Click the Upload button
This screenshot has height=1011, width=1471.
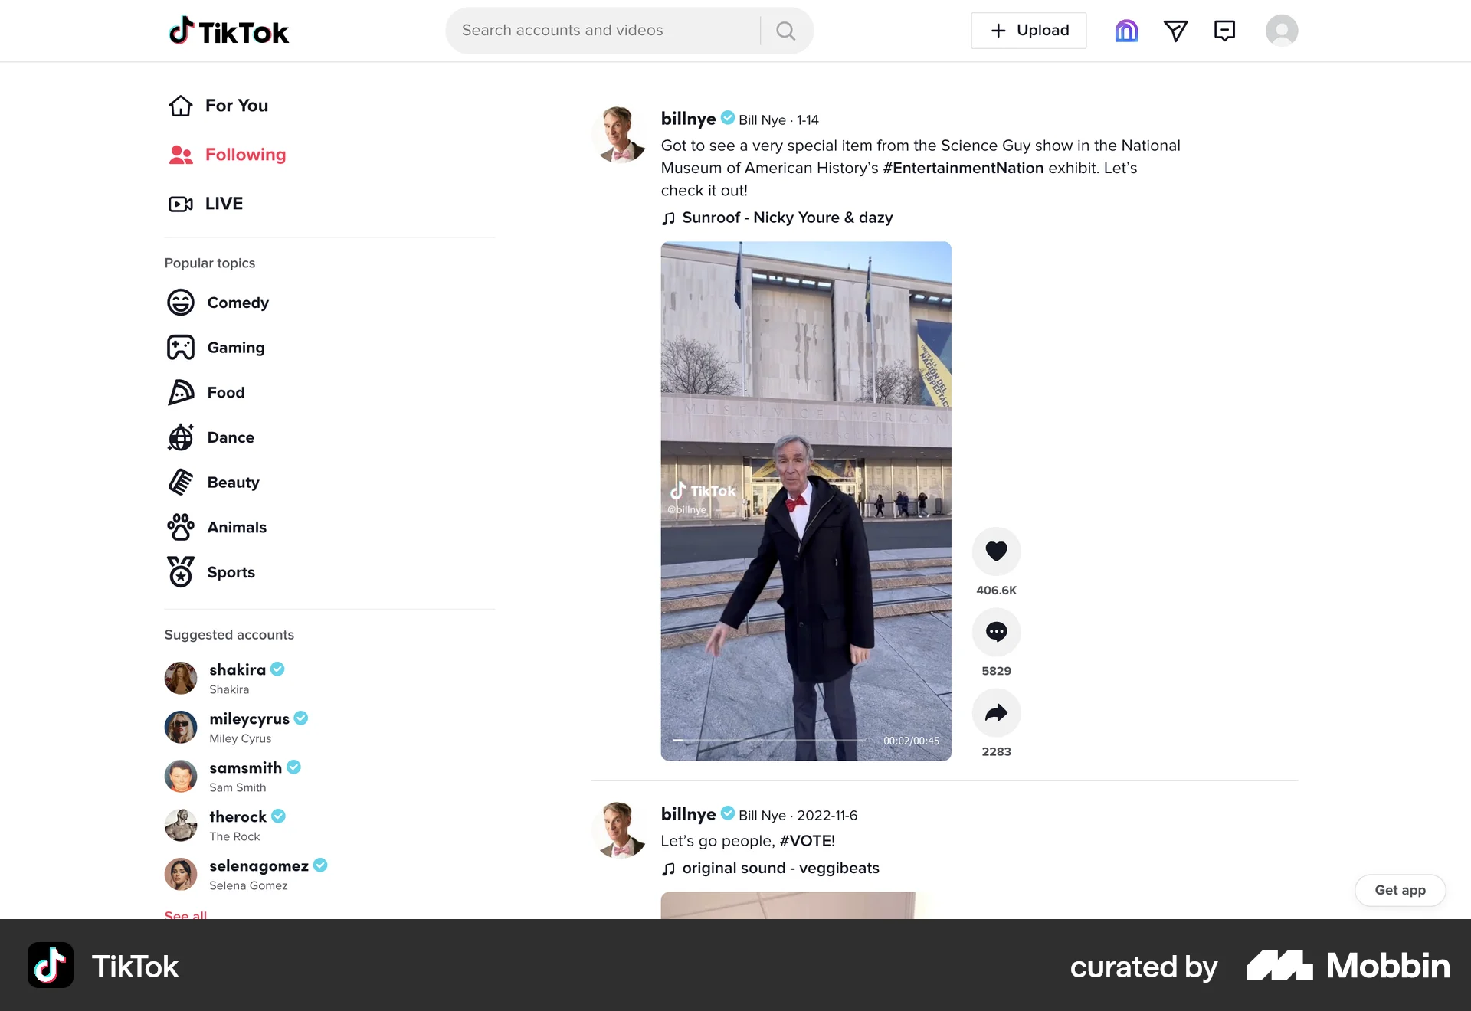click(x=1028, y=31)
